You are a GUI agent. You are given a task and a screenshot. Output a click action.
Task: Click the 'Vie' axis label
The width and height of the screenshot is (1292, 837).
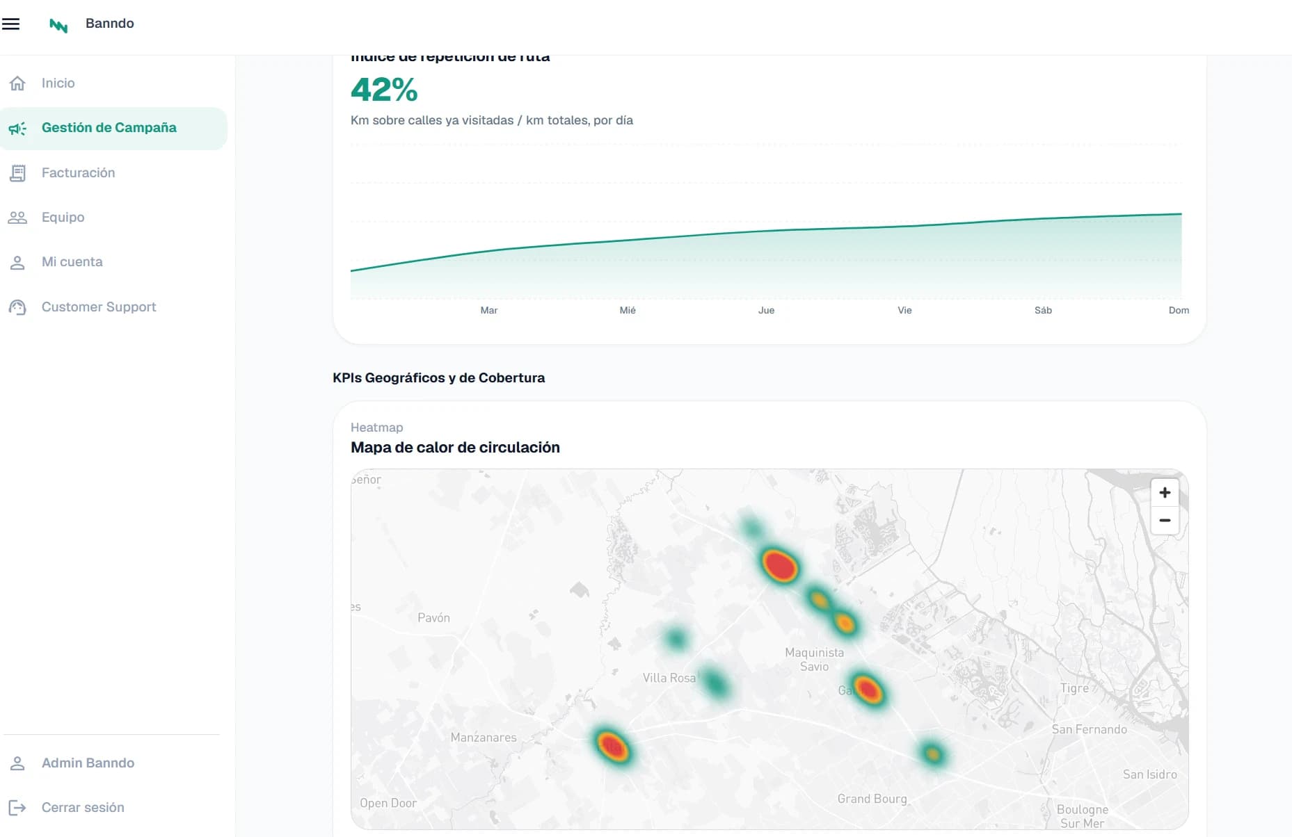pyautogui.click(x=904, y=311)
